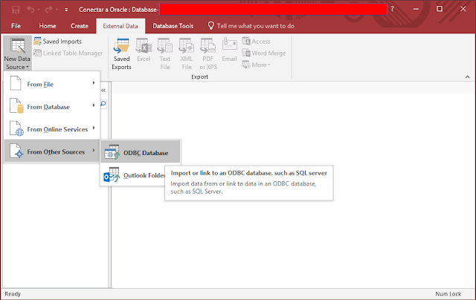This screenshot has width=476, height=300.
Task: Click the Save icon in title bar
Action: click(x=16, y=10)
